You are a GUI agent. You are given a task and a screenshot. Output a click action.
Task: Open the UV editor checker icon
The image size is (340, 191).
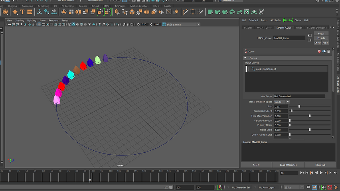coord(247,12)
